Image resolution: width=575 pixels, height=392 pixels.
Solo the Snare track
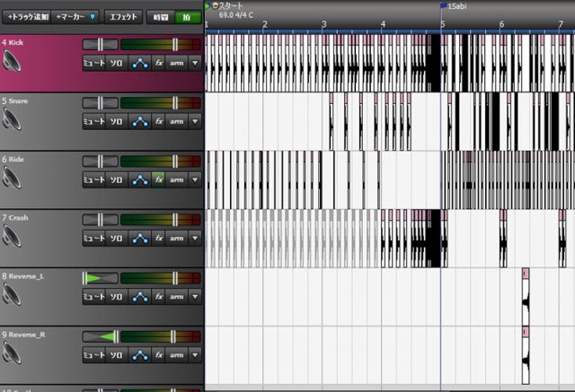pyautogui.click(x=116, y=120)
